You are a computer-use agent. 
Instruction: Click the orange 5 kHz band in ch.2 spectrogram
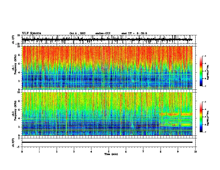point(176,114)
